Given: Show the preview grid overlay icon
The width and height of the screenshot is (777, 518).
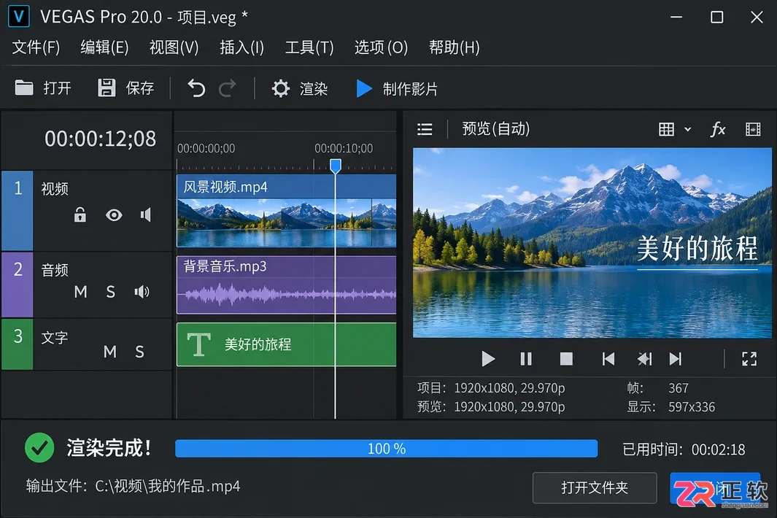Looking at the screenshot, I should tap(666, 129).
